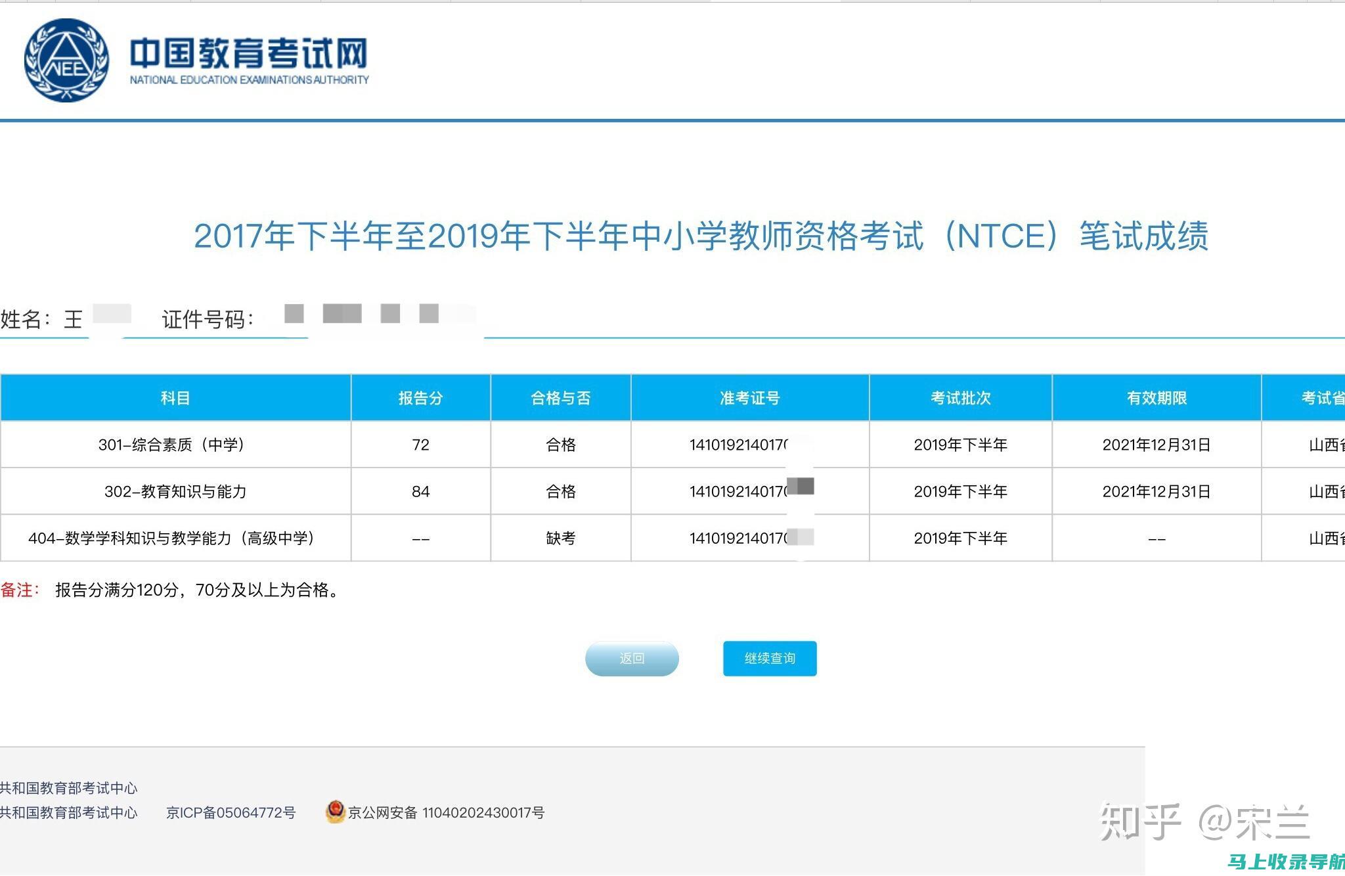Click the 有效期限 column header
Viewport: 1345px width, 876px height.
pyautogui.click(x=1157, y=398)
